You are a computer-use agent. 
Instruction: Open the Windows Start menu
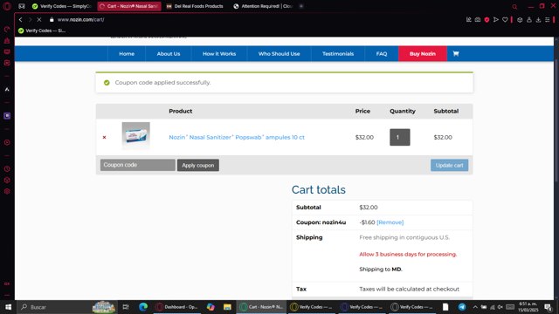pos(8,307)
